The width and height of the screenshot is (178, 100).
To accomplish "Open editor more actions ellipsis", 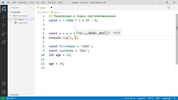I will 174,7.
